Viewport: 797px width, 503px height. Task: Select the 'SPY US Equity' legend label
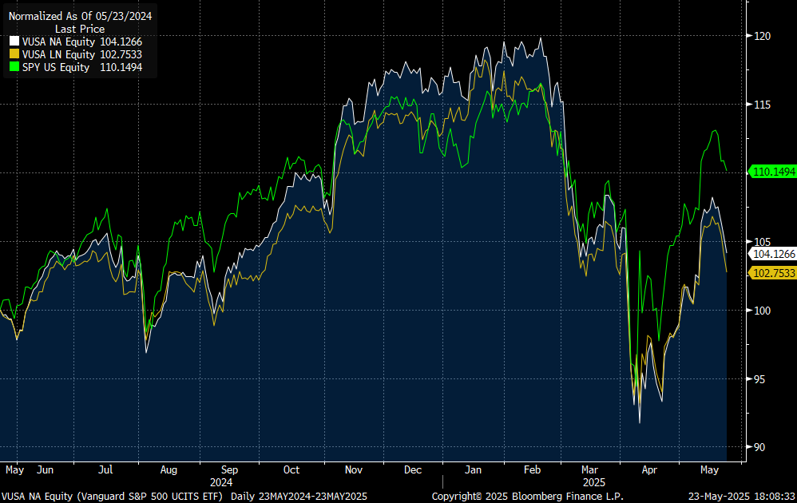point(56,67)
